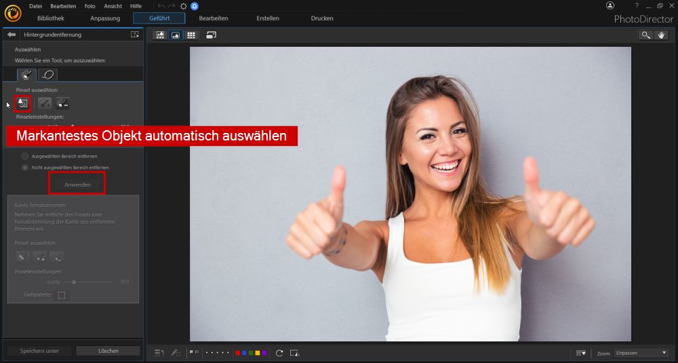
Task: Activate the magnifier zoom tool
Action: 646,35
